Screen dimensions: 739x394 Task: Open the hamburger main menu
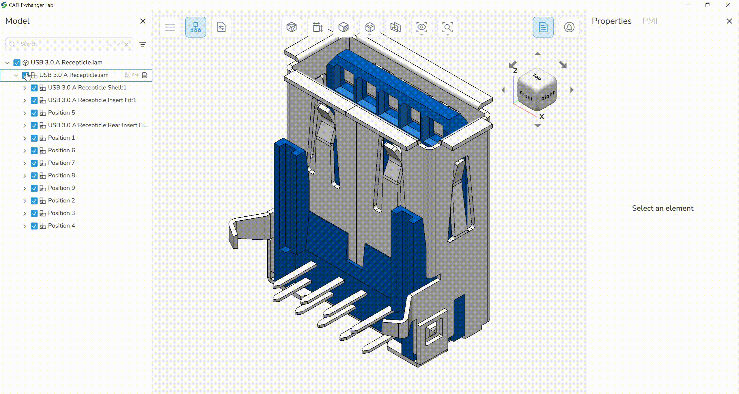169,27
